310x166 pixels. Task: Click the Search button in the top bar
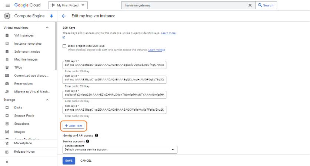click(266, 5)
